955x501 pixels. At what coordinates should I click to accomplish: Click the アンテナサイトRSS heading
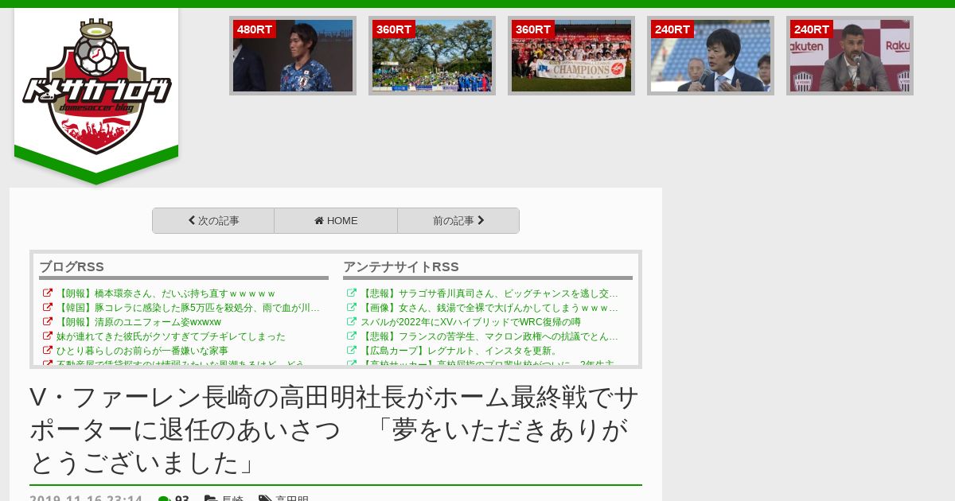tap(401, 266)
